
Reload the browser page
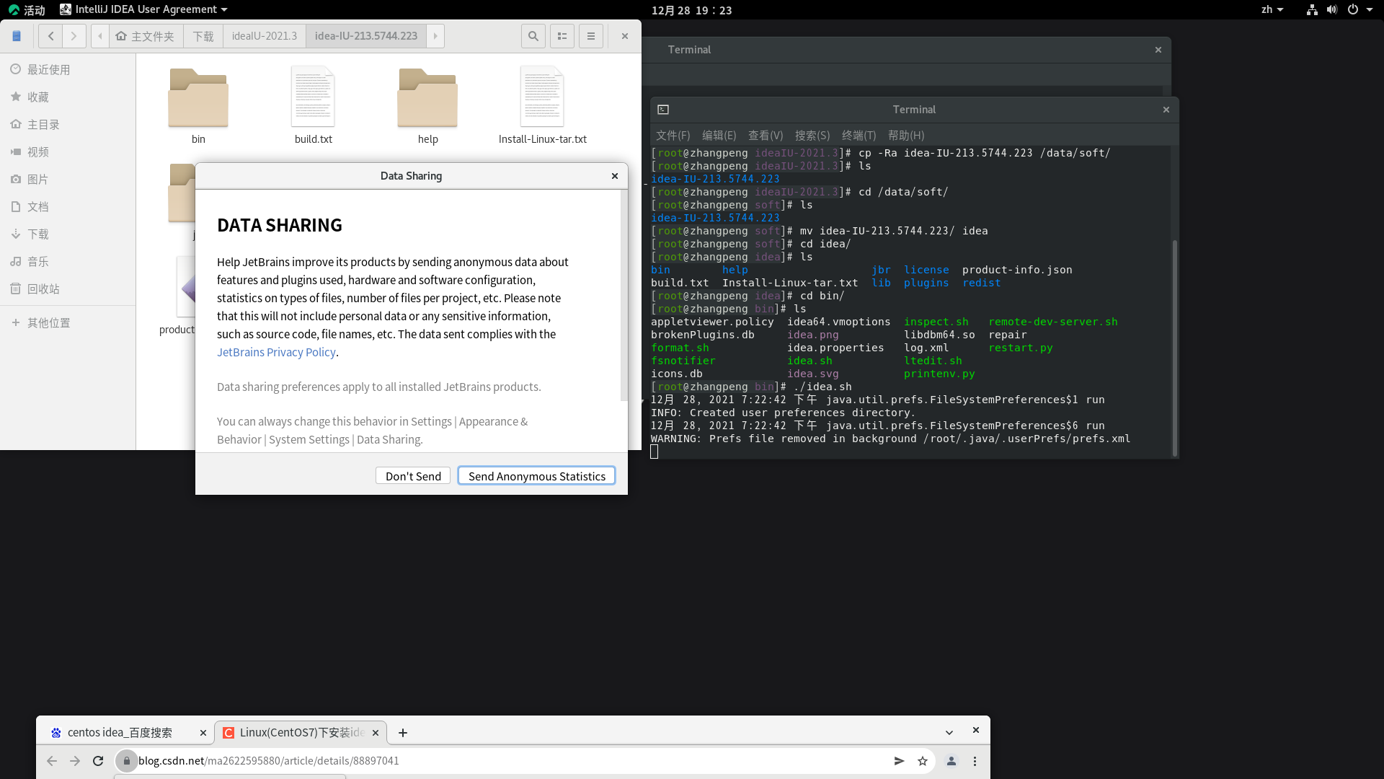tap(98, 761)
